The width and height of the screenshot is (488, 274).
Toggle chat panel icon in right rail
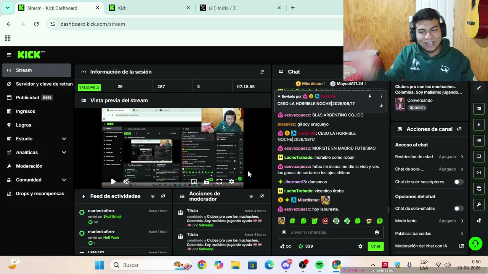tap(479, 156)
